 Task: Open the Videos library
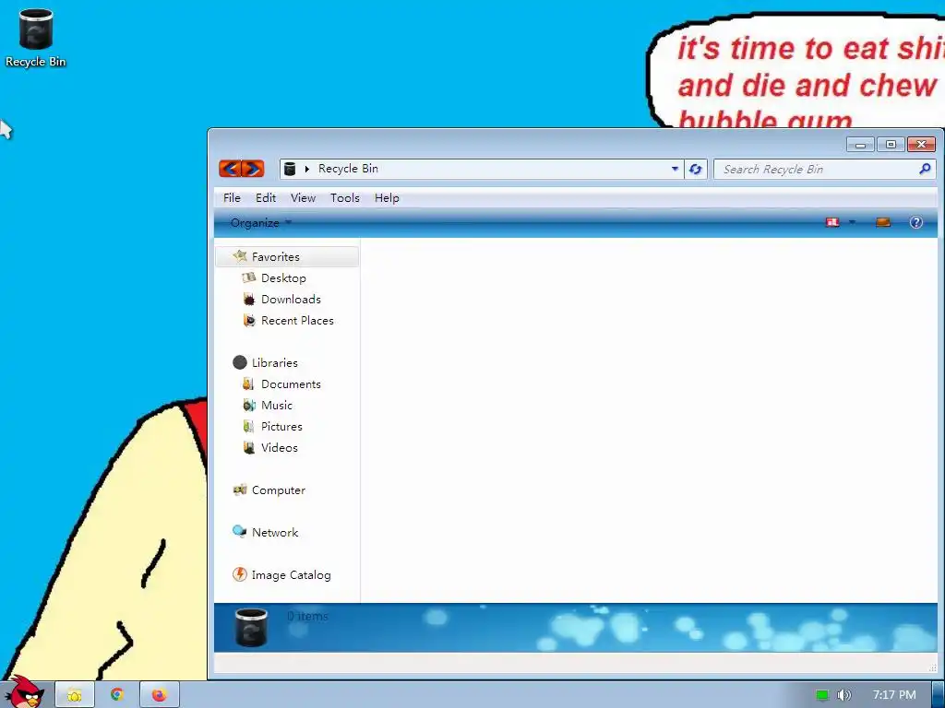coord(279,447)
